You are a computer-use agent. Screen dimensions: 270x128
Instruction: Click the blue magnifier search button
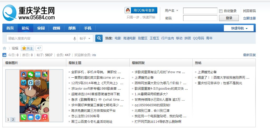coord(99,38)
